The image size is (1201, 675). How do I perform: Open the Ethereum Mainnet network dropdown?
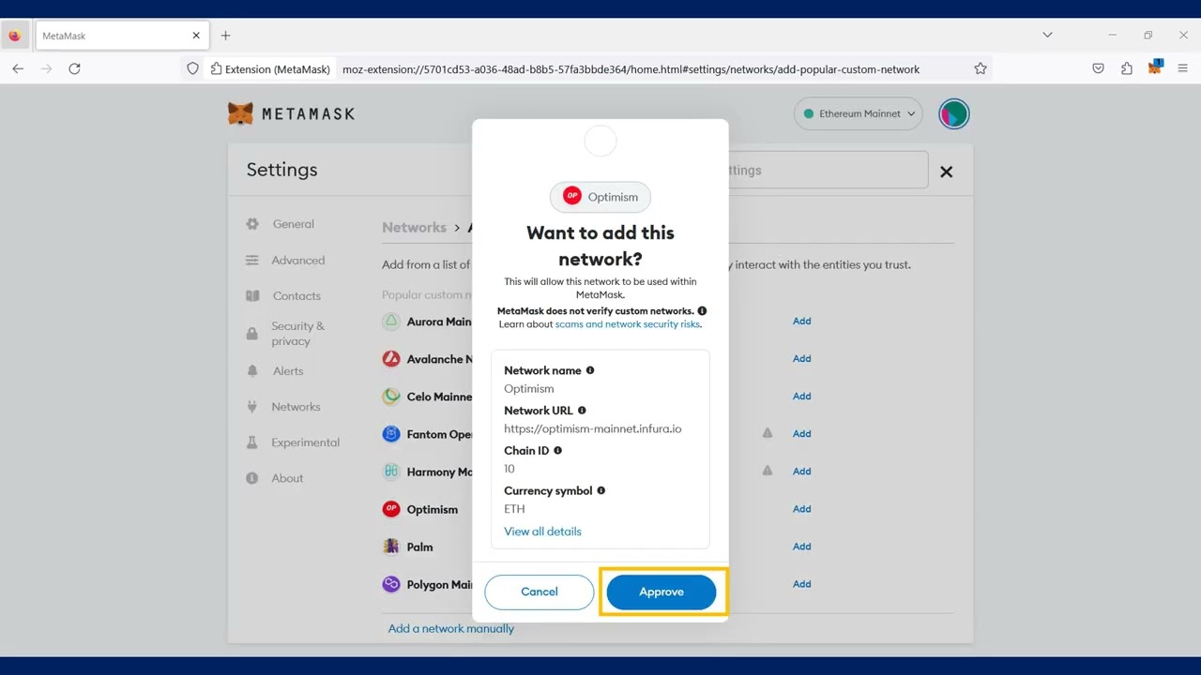(x=859, y=113)
